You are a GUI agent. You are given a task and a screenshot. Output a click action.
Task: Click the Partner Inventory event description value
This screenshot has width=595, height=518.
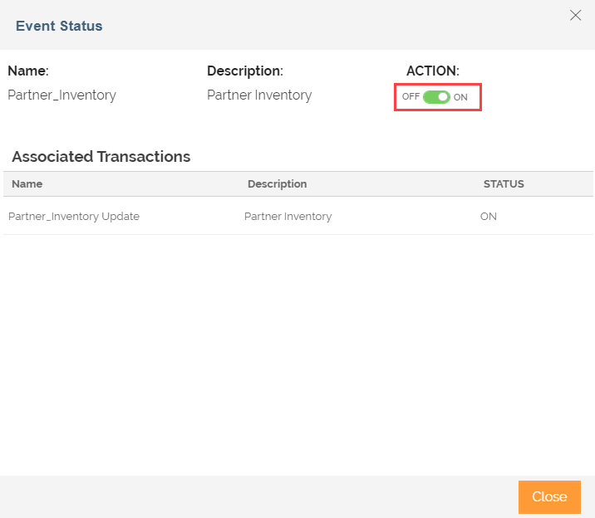259,95
